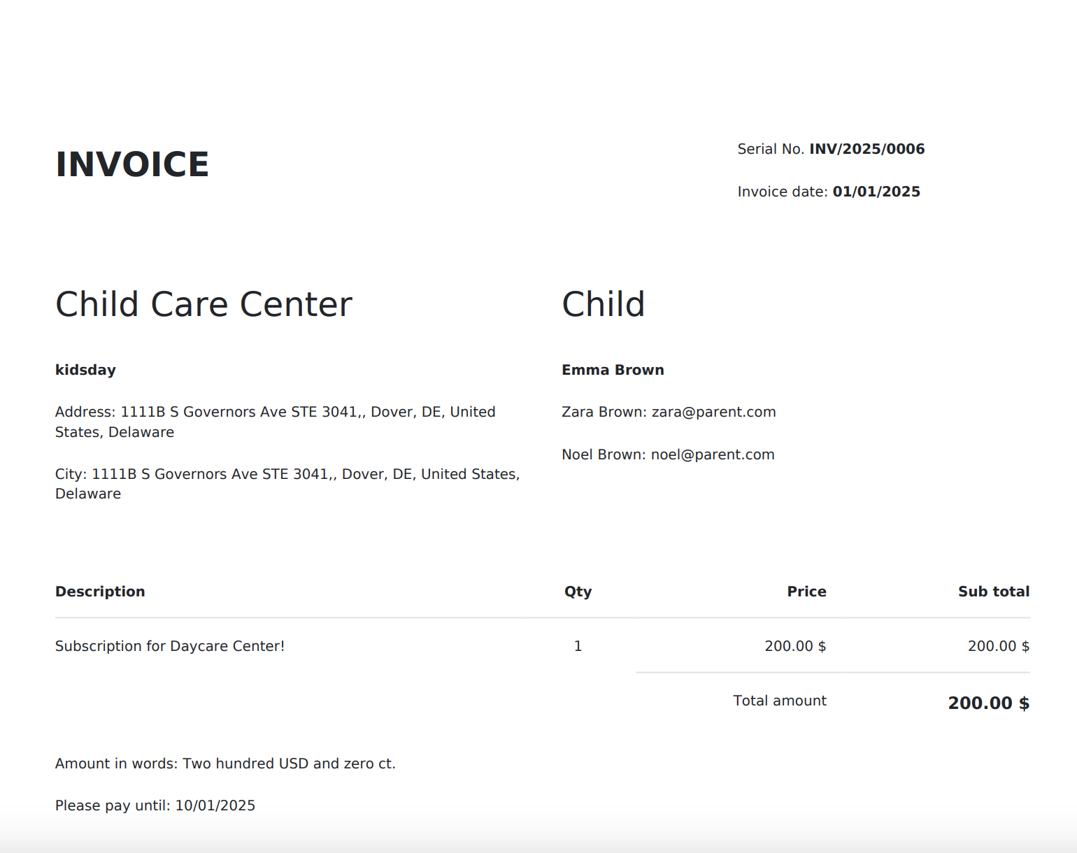The width and height of the screenshot is (1077, 853).
Task: Click the INVOICE heading
Action: point(132,165)
